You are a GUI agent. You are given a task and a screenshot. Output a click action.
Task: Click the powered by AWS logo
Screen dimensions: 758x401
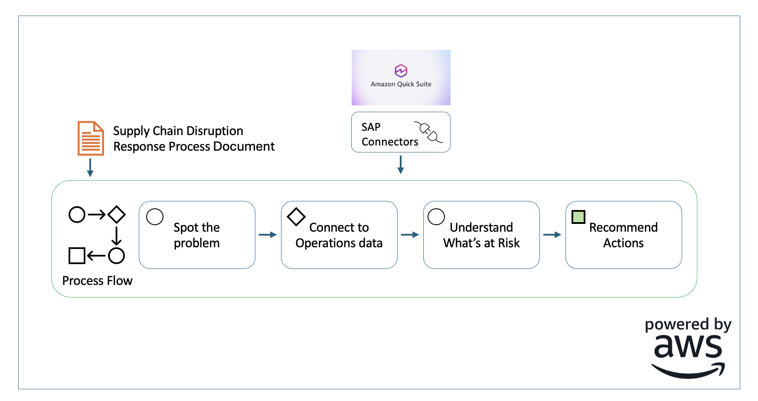688,348
